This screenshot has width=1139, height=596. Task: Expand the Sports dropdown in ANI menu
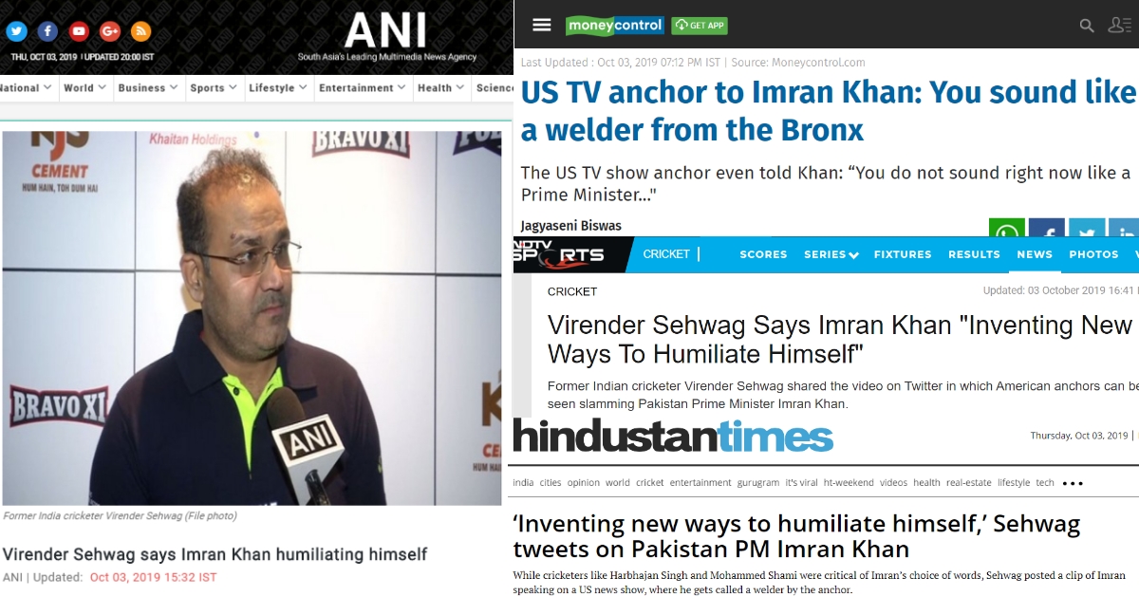tap(213, 87)
